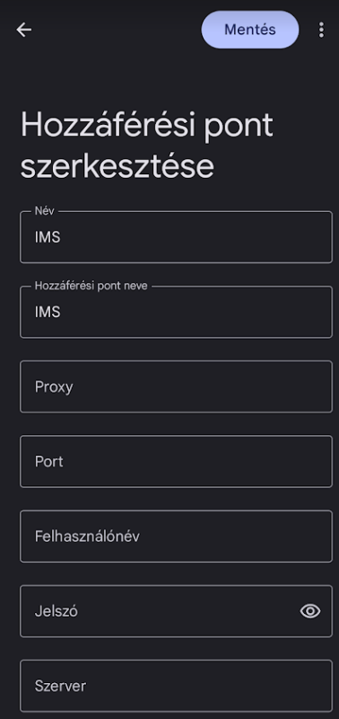This screenshot has height=719, width=339.
Task: Click the Szerver placeholder text
Action: (x=60, y=686)
